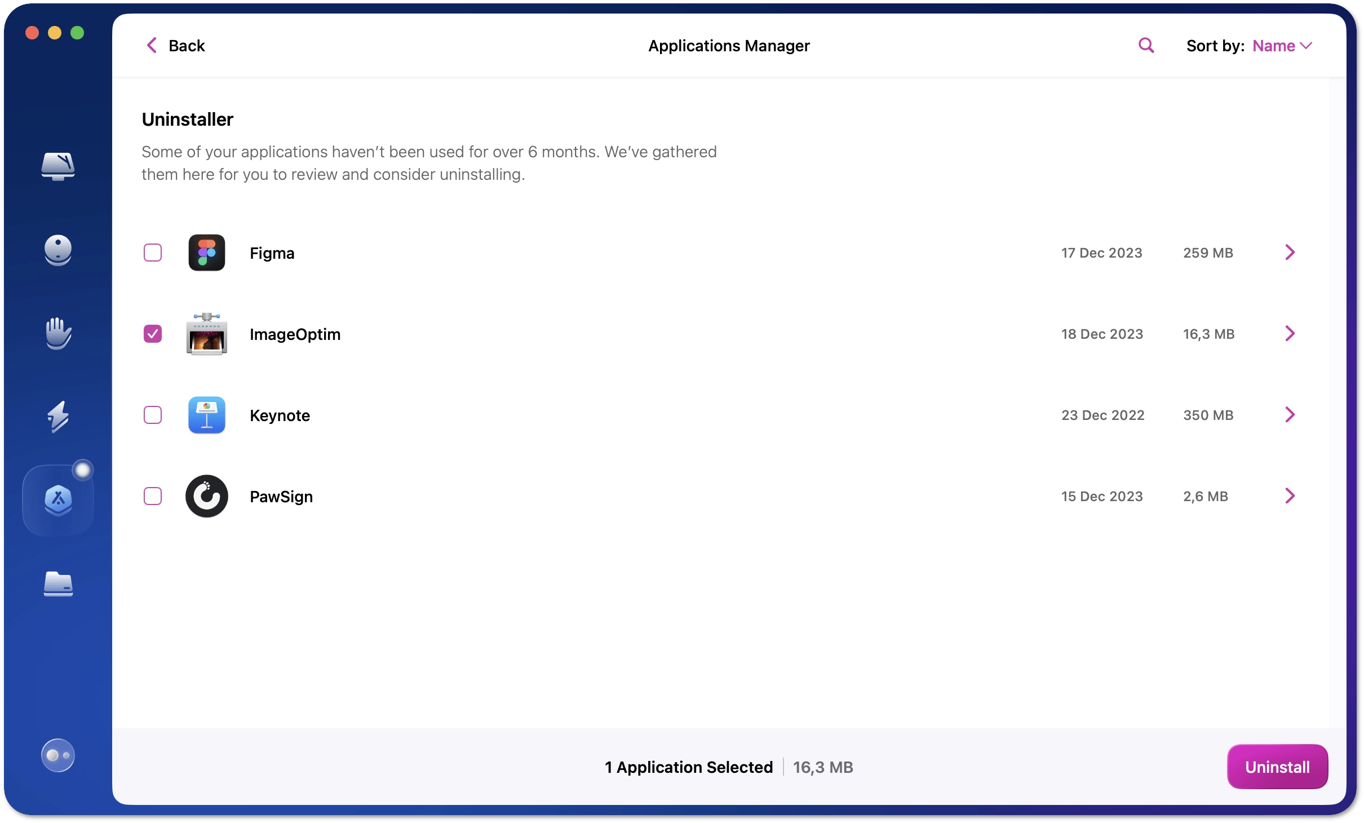Click the 2,6 MB size value
Viewport: 1364px width, 823px height.
tap(1206, 496)
